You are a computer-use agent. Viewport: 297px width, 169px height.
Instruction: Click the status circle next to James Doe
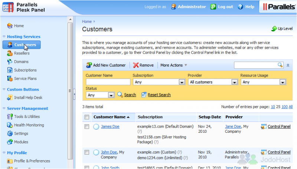tap(96, 126)
